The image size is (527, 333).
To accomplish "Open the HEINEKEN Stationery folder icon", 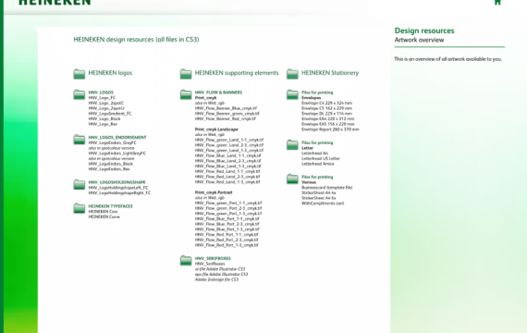I will coord(292,74).
